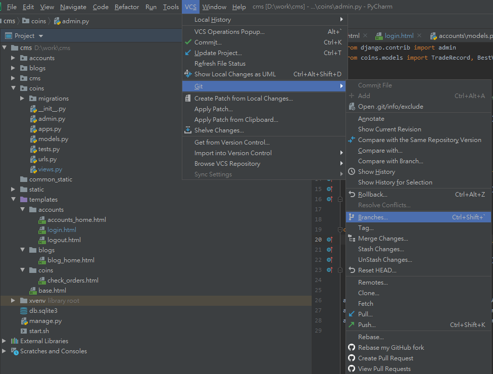Click the blue Update Project arrow icon

188,53
